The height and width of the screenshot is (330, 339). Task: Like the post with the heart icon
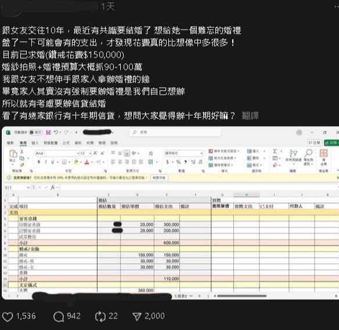(x=8, y=317)
